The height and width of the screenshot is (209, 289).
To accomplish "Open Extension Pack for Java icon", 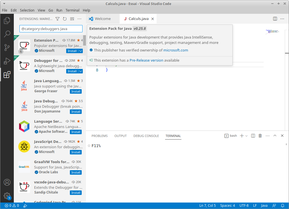I will pos(24,45).
